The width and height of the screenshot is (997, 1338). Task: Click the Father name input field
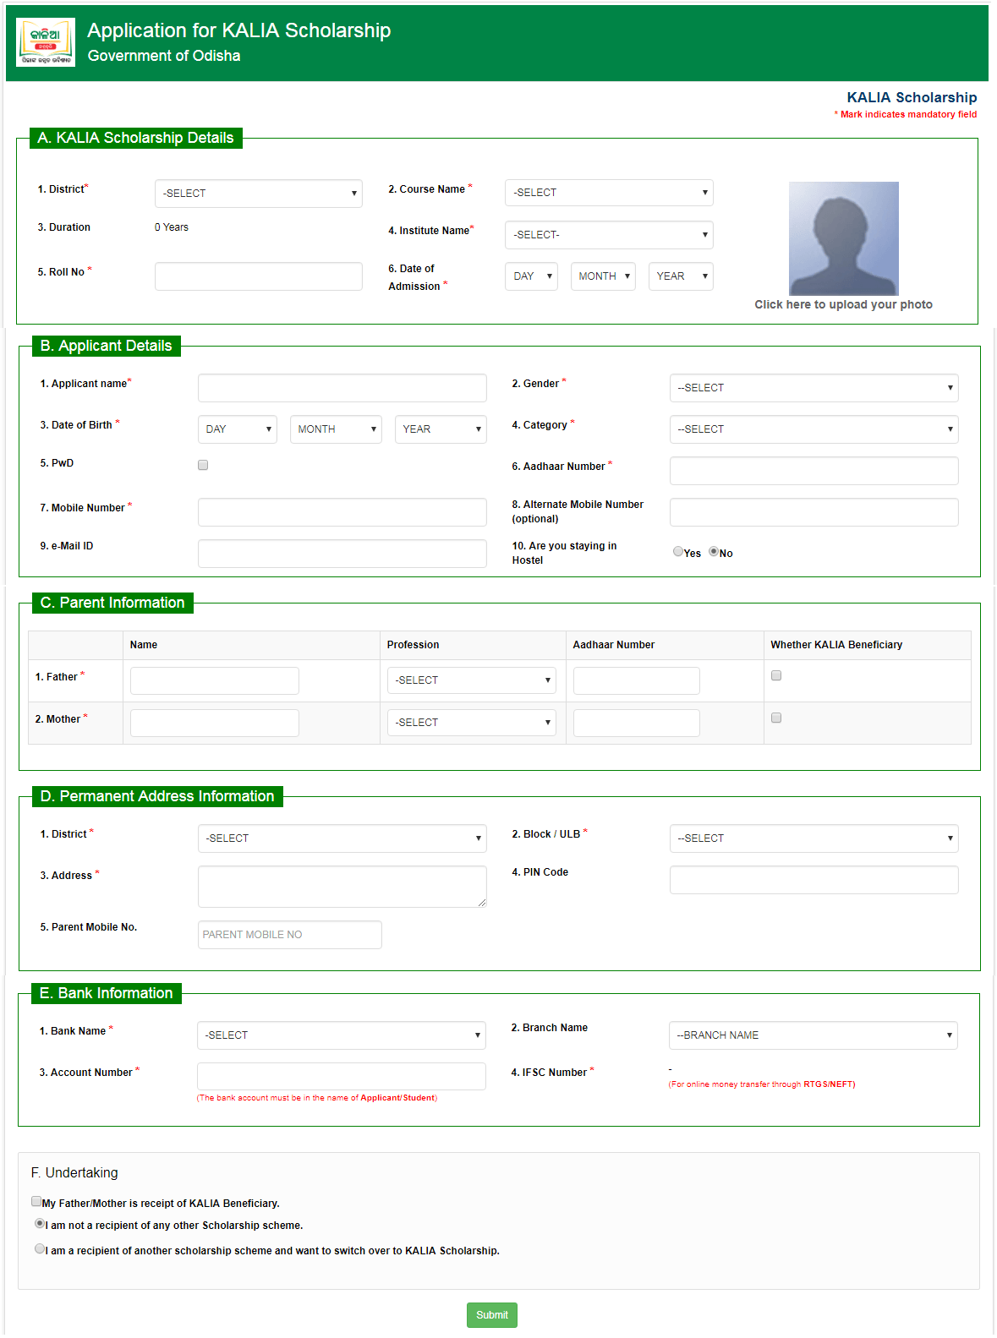(215, 680)
